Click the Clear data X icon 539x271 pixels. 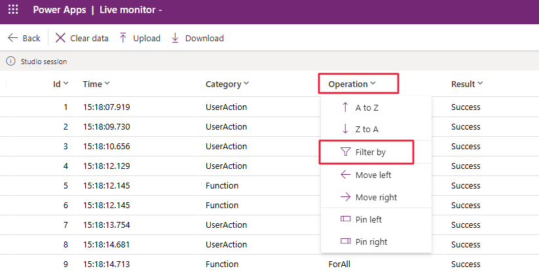coord(60,38)
